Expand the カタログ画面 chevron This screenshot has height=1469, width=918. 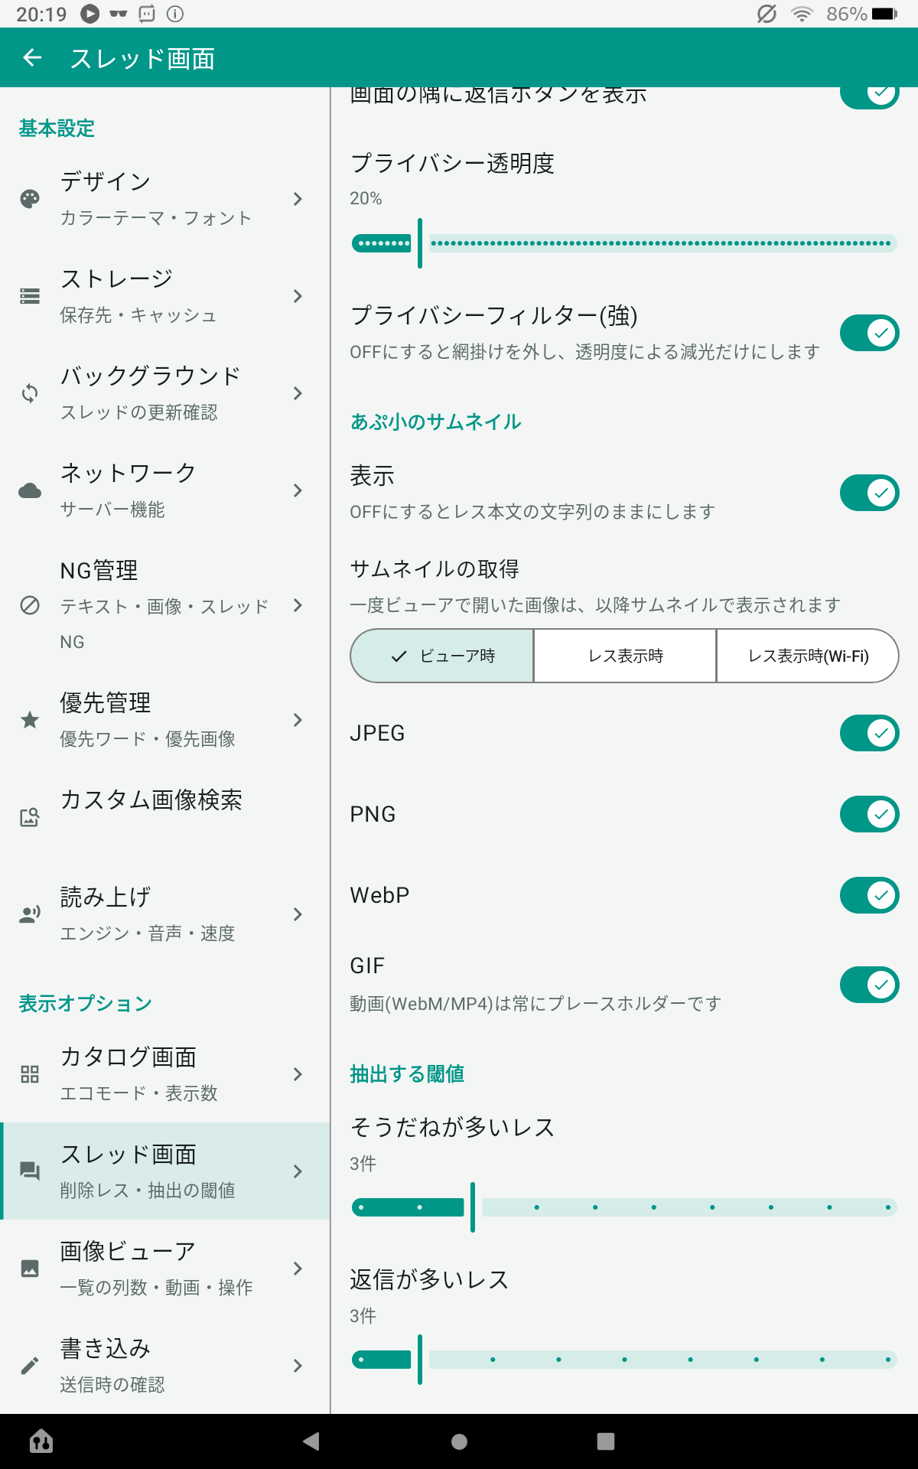tap(298, 1074)
